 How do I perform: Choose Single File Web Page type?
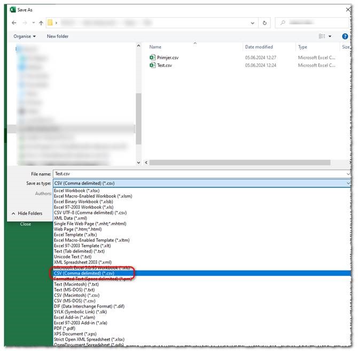click(90, 224)
